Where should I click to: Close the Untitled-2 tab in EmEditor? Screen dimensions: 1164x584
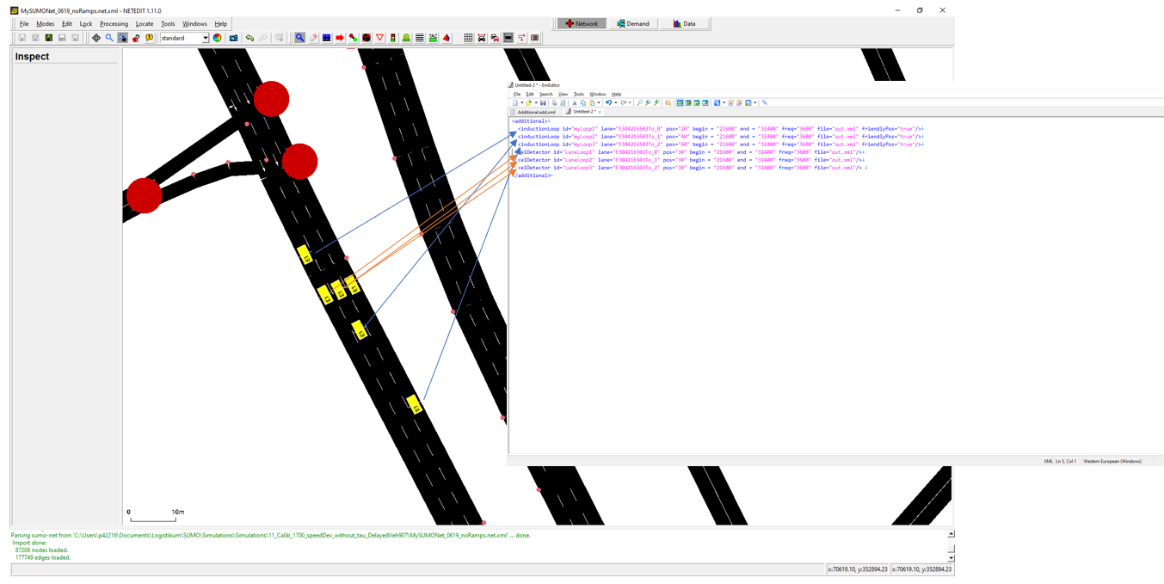(600, 112)
